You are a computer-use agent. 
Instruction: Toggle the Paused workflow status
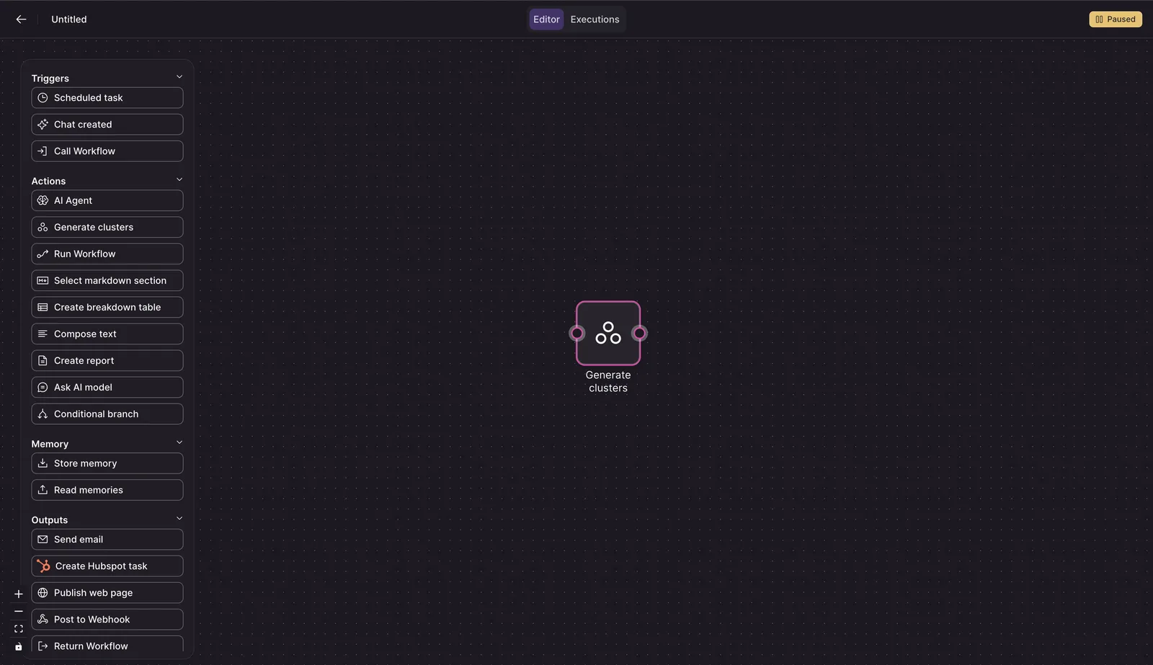pos(1116,19)
